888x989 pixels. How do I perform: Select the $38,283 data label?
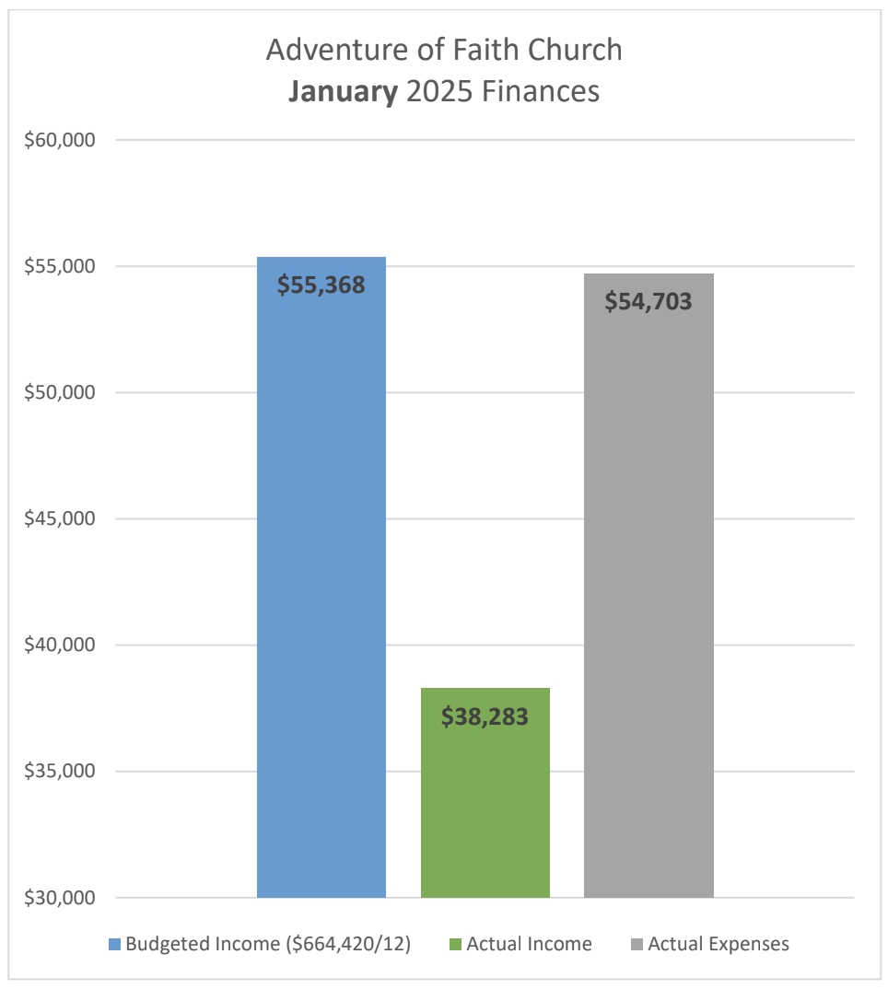485,716
